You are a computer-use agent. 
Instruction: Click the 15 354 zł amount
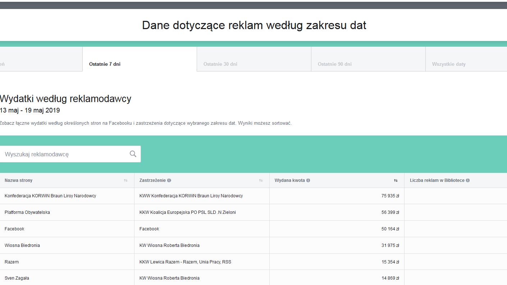pos(390,262)
